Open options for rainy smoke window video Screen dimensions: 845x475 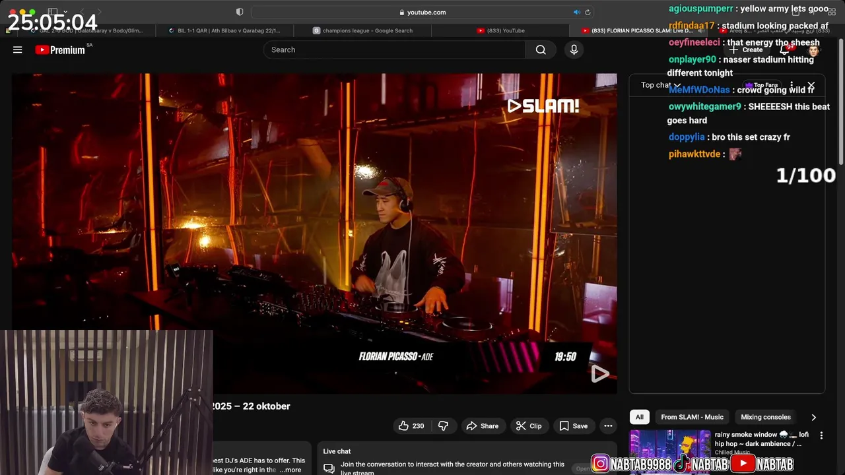pos(821,435)
